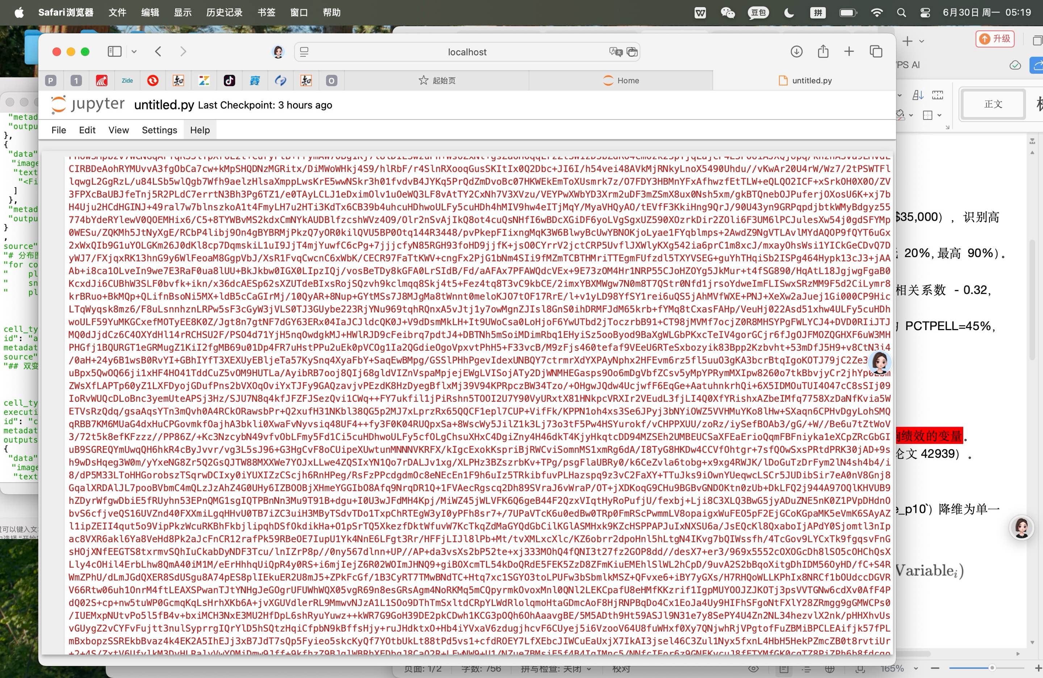
Task: Open the Jupyter File menu
Action: (x=59, y=130)
